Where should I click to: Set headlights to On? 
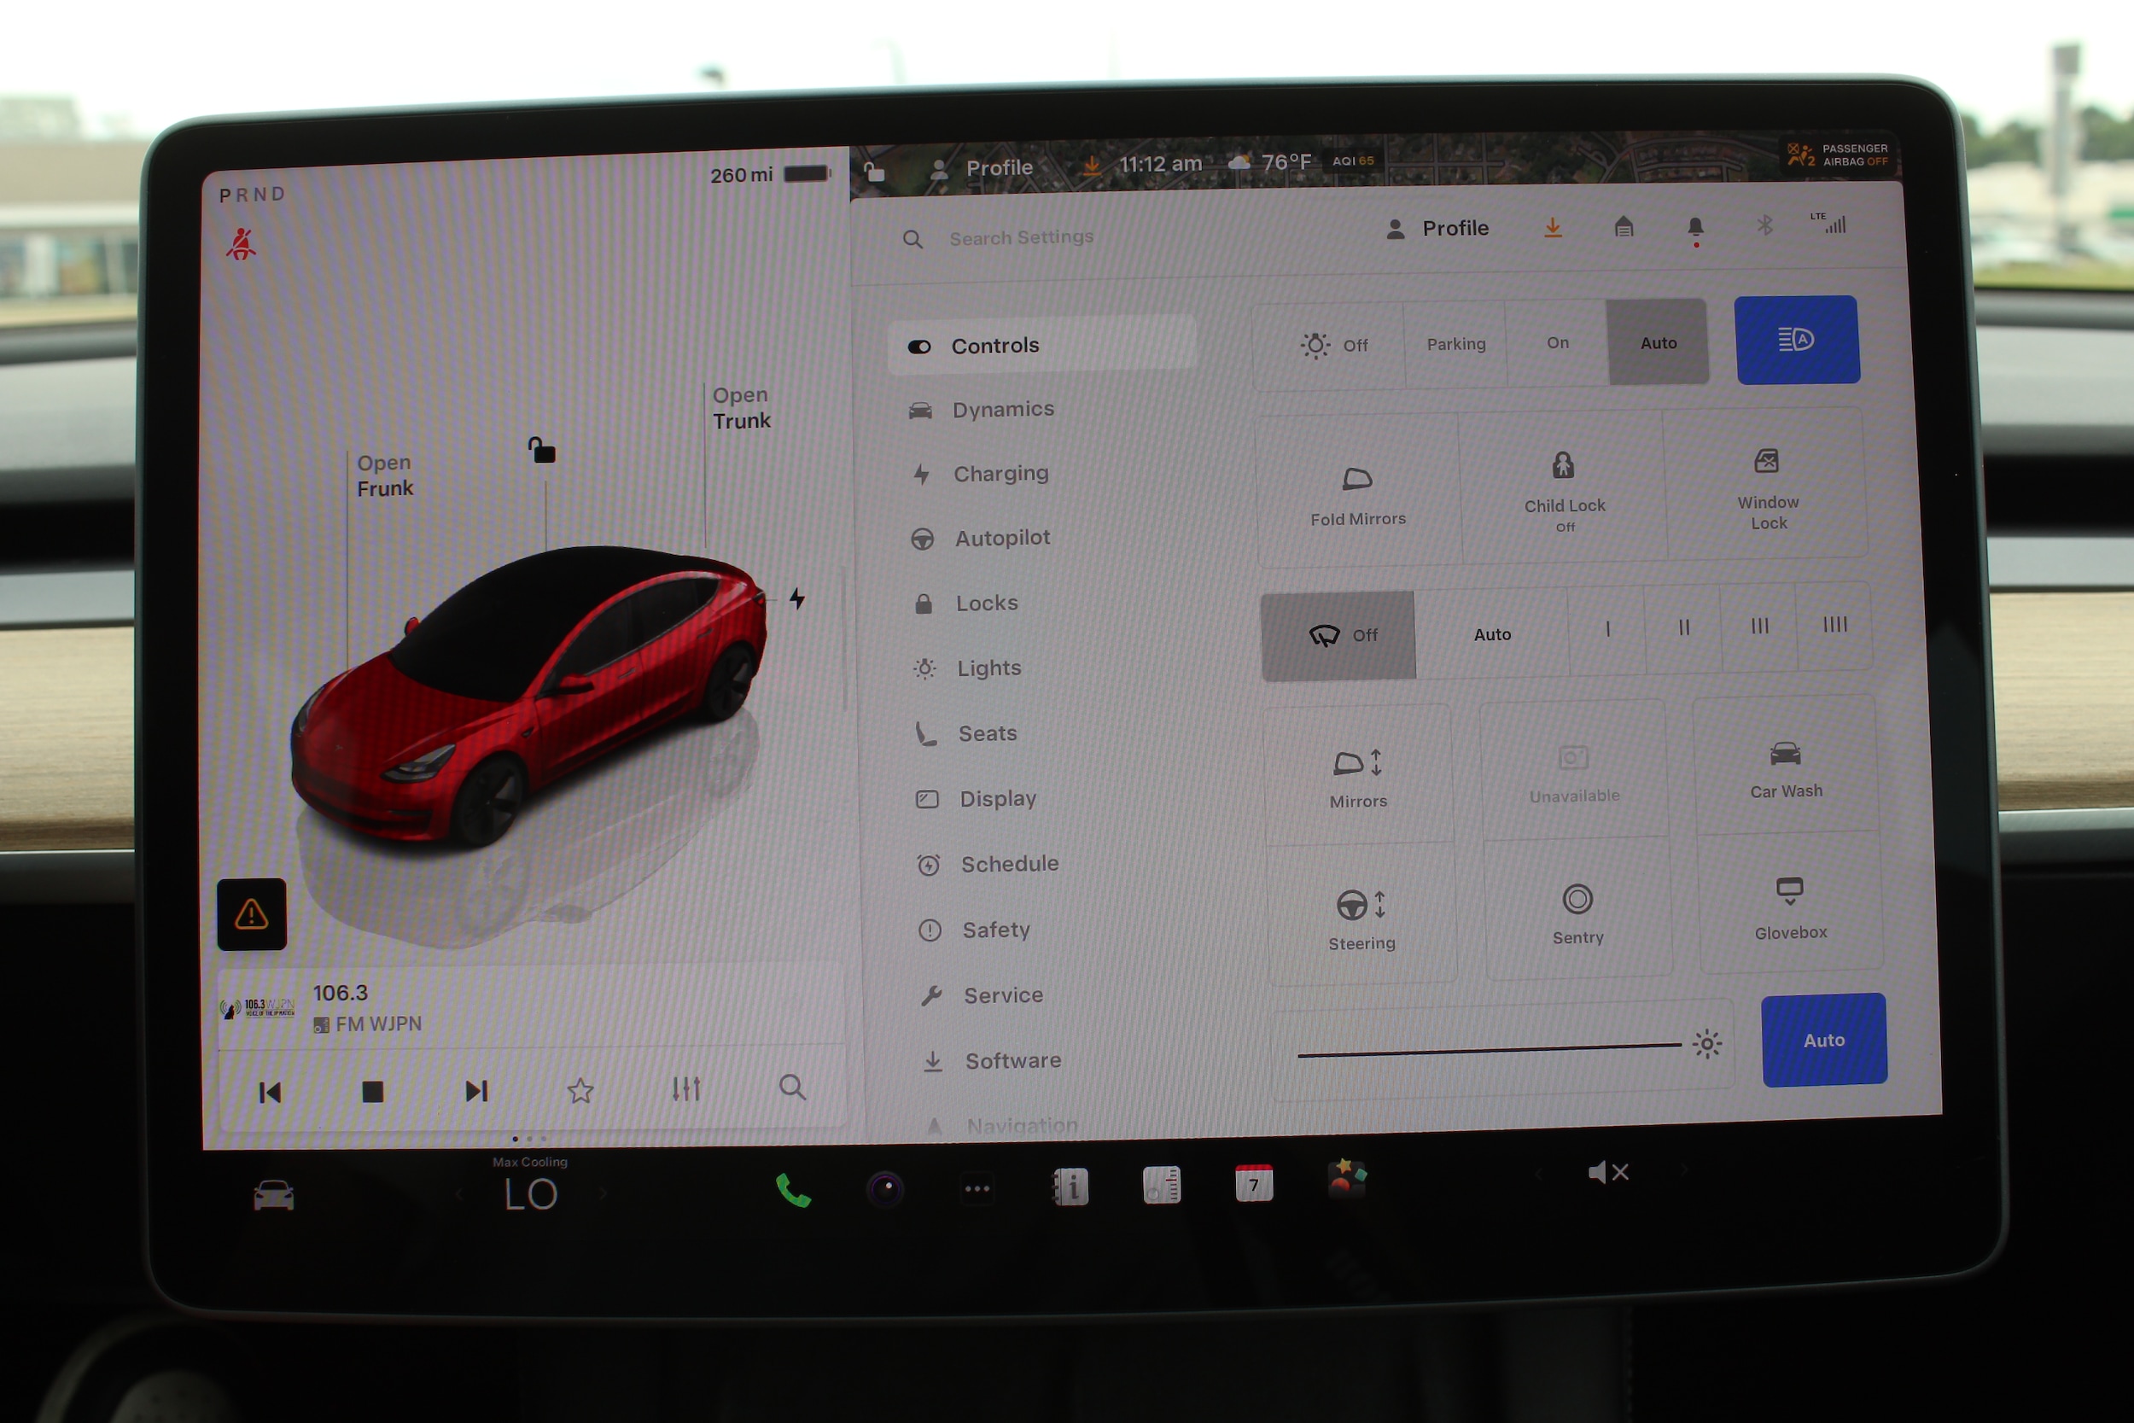tap(1557, 342)
